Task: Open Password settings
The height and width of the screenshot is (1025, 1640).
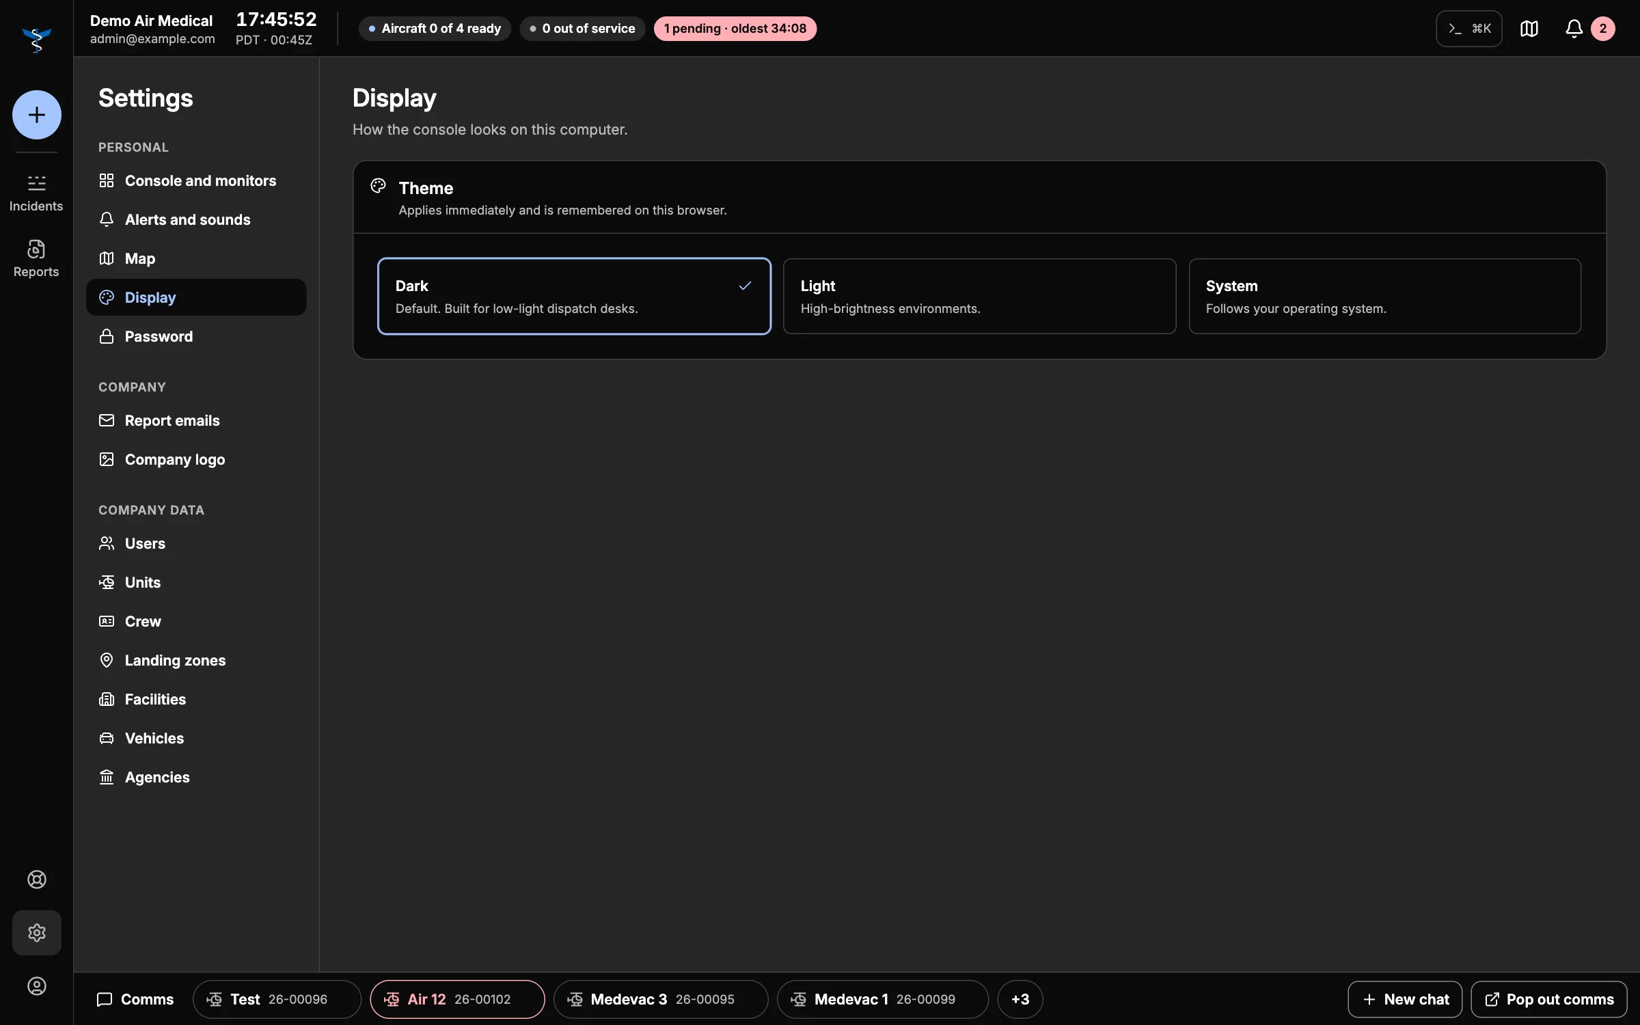Action: click(196, 336)
